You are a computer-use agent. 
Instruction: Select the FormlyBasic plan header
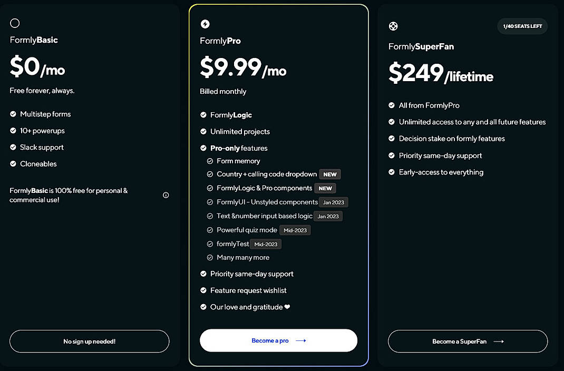tap(33, 40)
